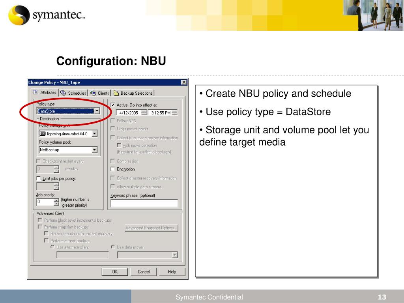Expand the Use data mover dropdown
404x303 pixels.
[175, 255]
